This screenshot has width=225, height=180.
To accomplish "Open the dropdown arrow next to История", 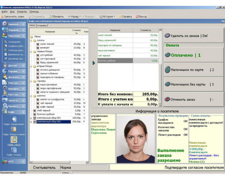I will [x=114, y=17].
